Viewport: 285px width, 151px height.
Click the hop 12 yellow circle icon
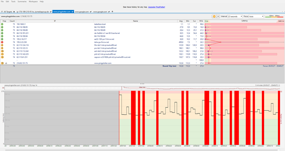(x=2, y=57)
